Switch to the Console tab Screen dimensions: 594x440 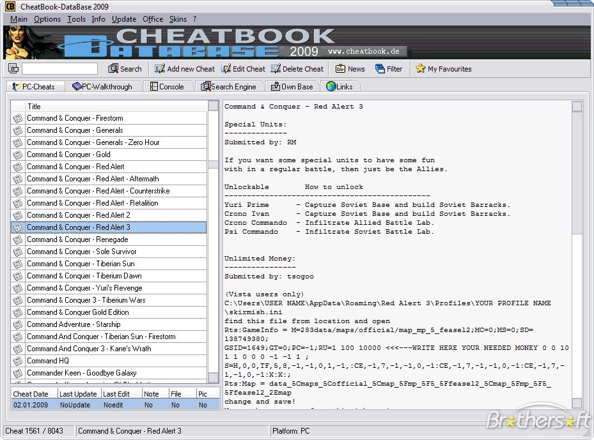168,87
